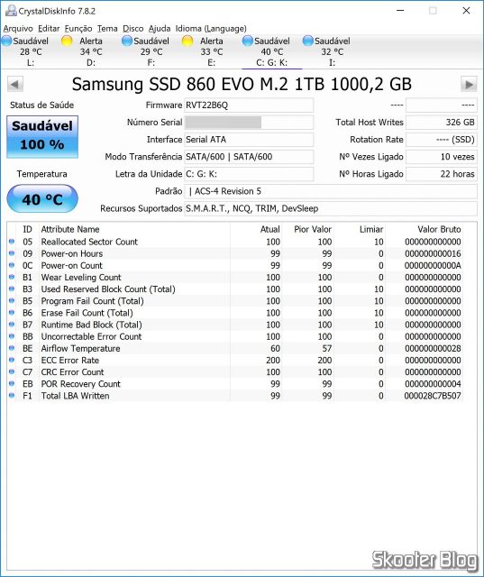Click status dot of Total LBA Written
484x577 pixels.
(x=12, y=395)
